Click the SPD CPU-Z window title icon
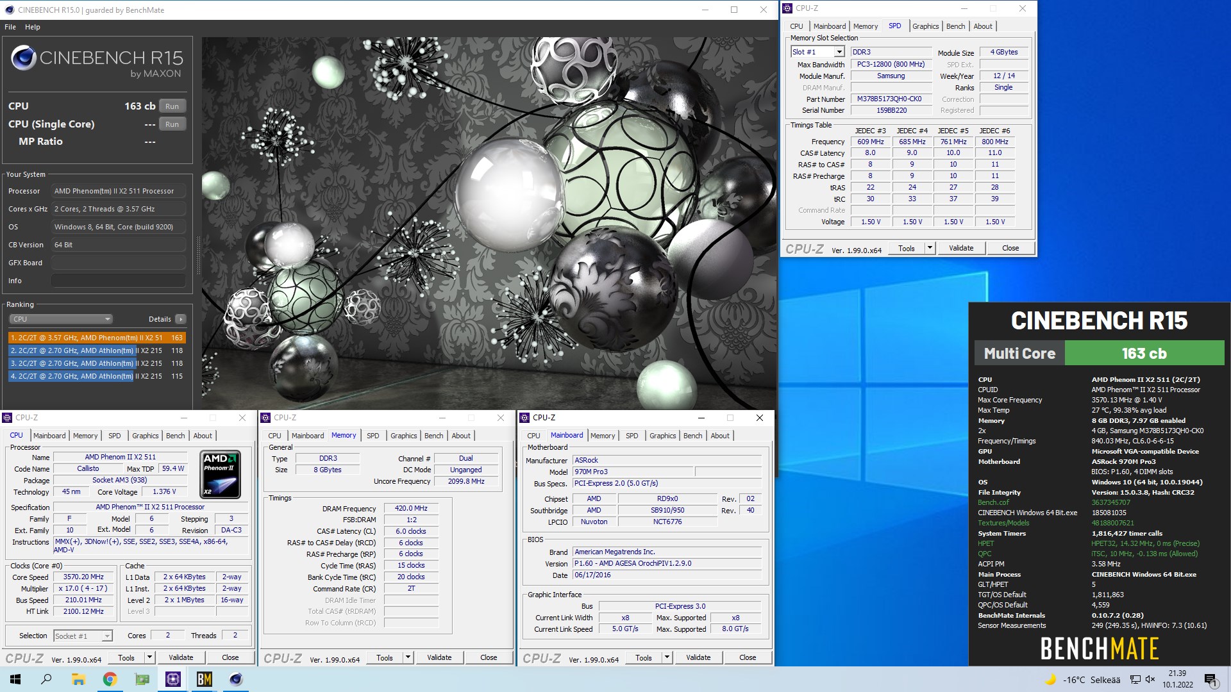This screenshot has width=1231, height=692. pos(787,8)
